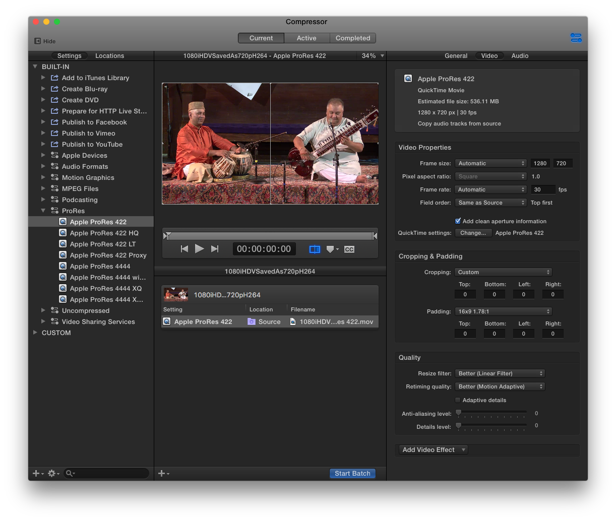
Task: Open the 34% preview zoom menu
Action: [x=372, y=56]
